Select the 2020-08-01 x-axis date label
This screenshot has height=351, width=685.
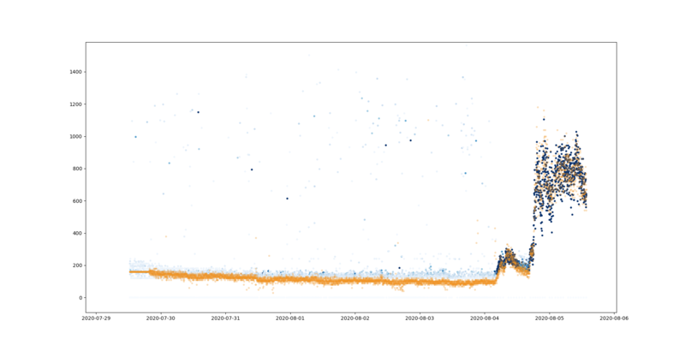(x=290, y=318)
